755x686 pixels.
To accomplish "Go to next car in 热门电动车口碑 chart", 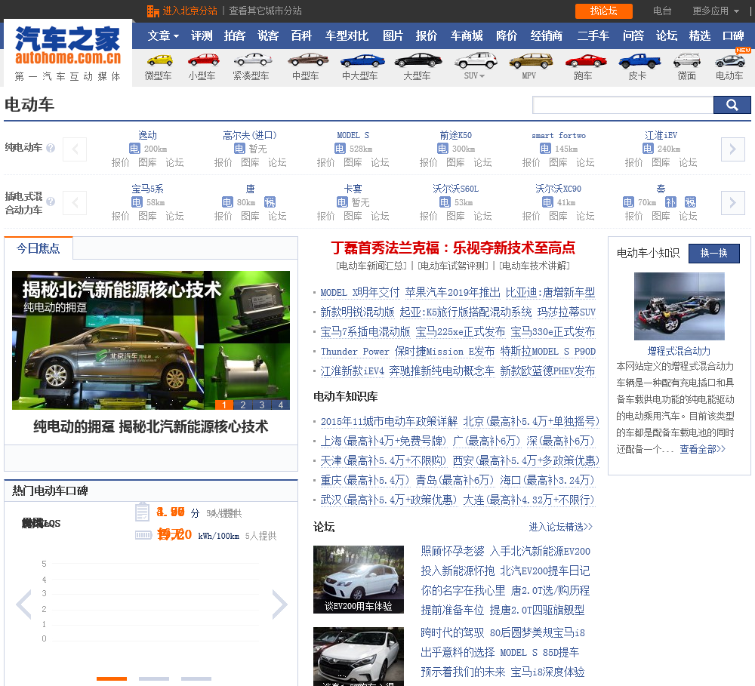I will click(280, 604).
